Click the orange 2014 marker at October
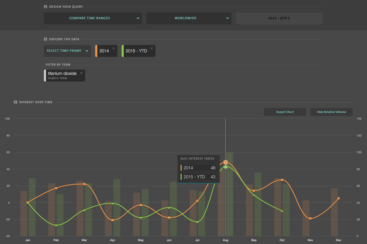The image size is (367, 244). [282, 180]
